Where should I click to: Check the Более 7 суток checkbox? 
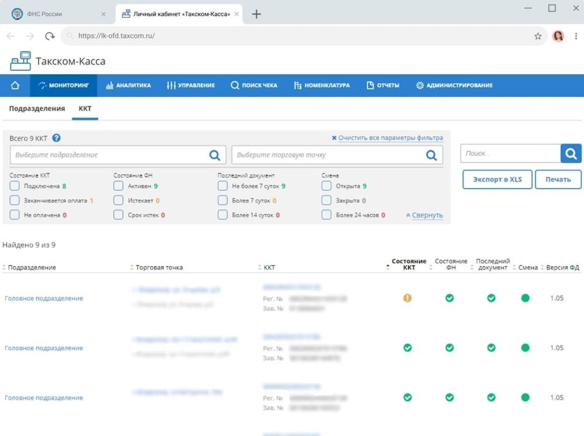click(x=223, y=200)
